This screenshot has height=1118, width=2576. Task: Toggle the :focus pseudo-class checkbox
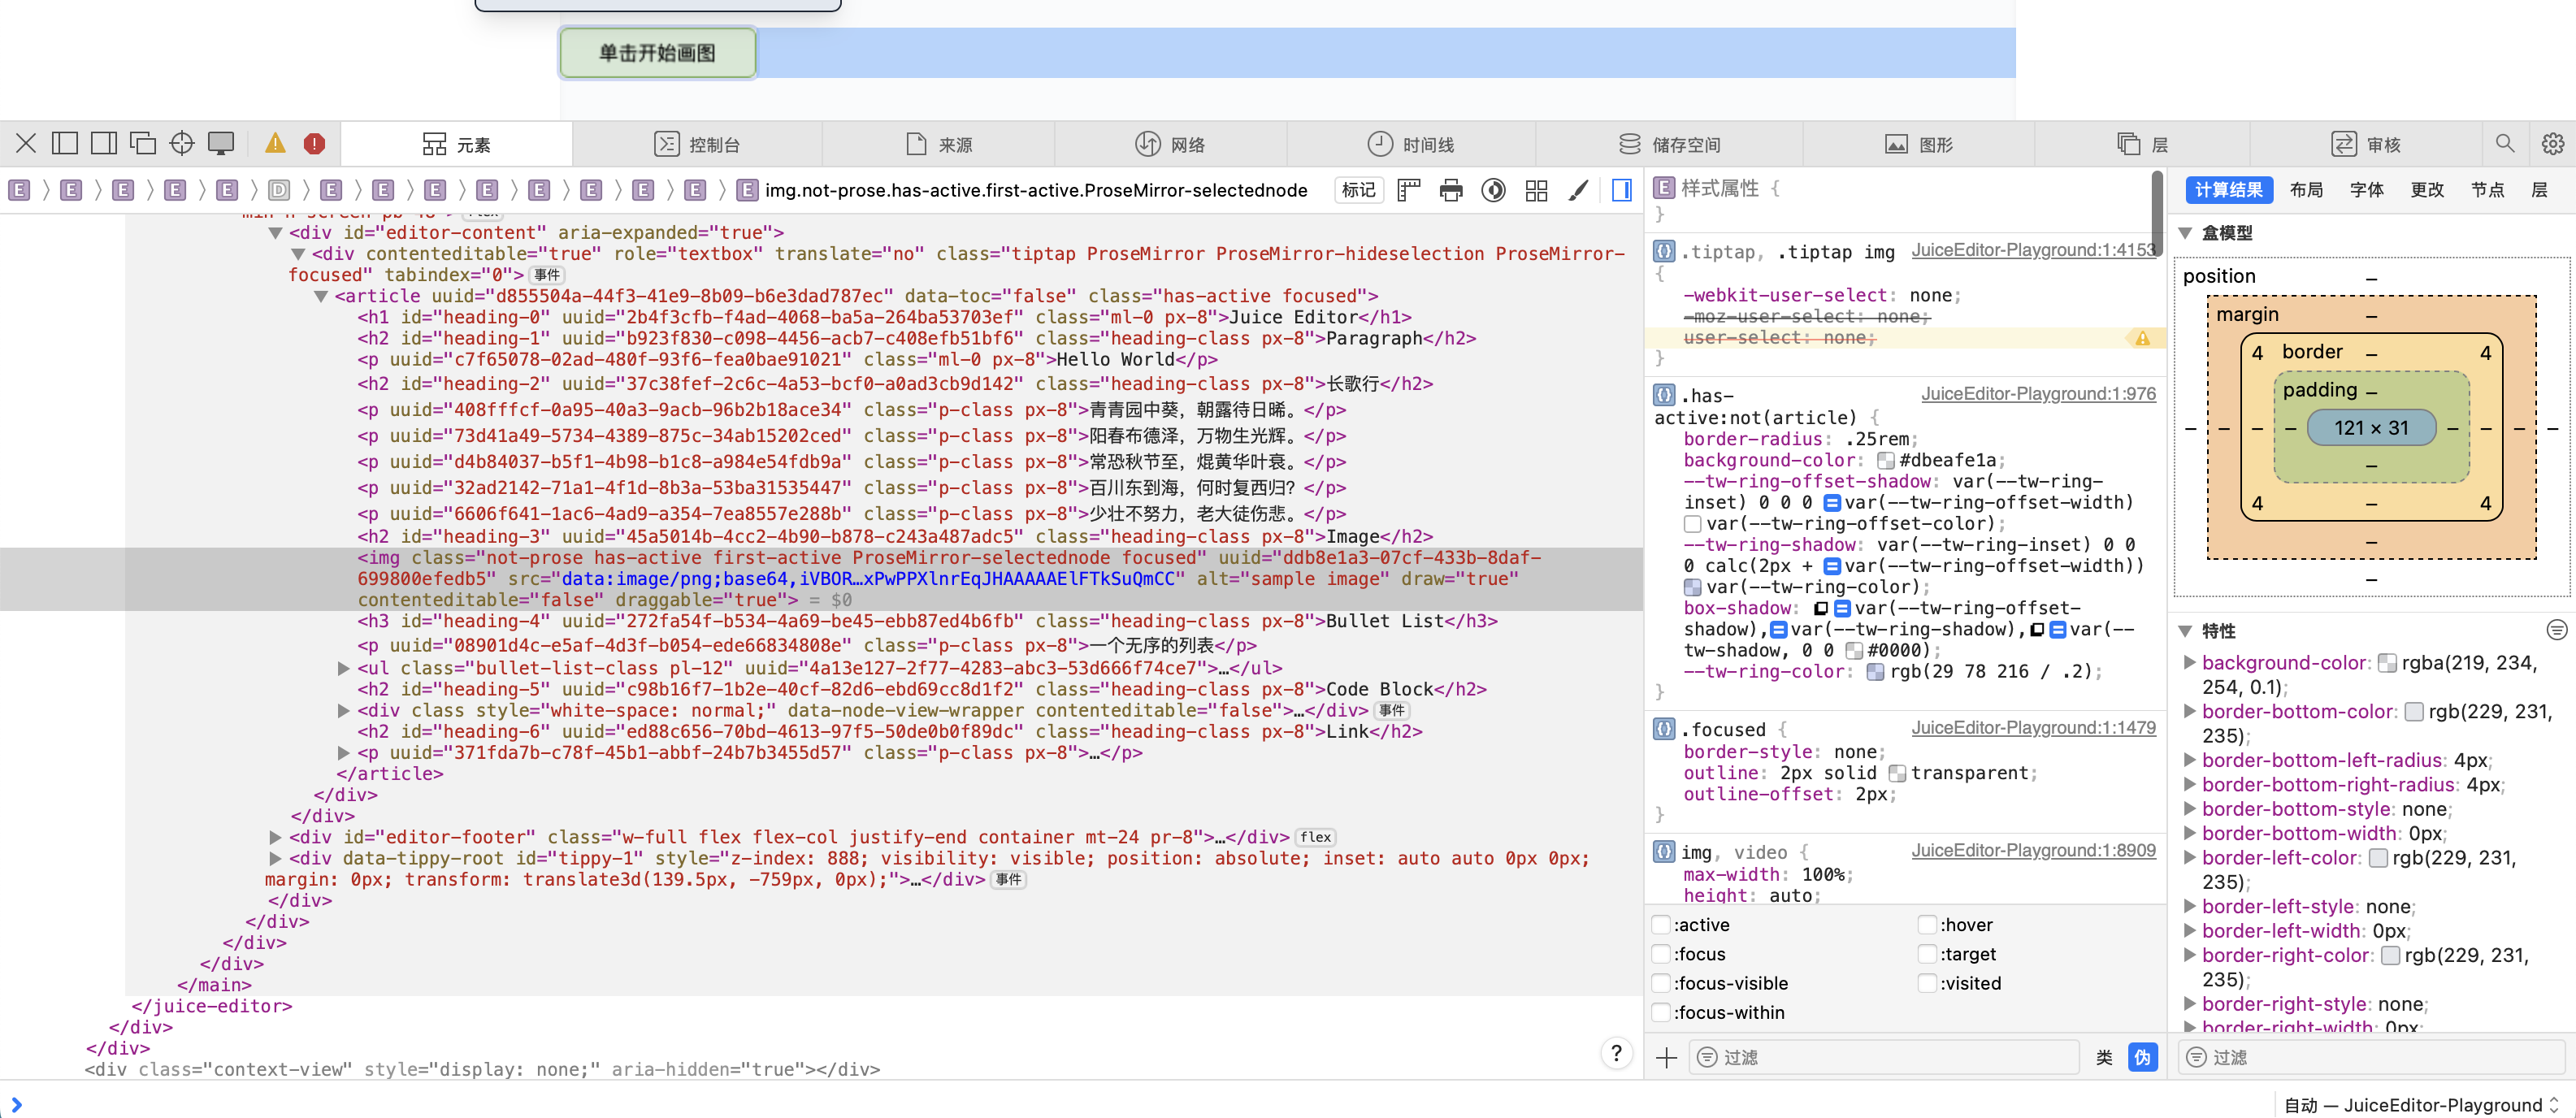click(x=1661, y=953)
